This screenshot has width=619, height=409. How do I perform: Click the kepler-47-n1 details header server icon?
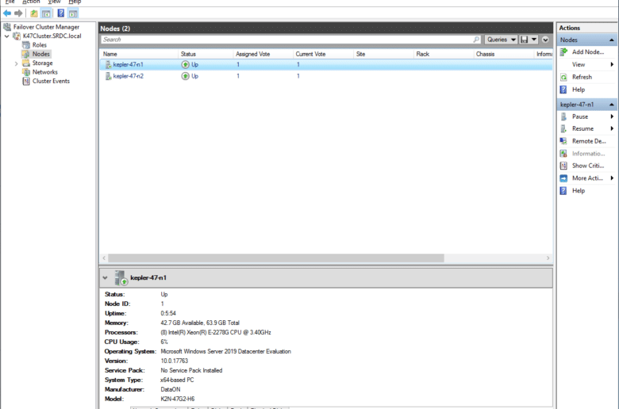tap(121, 277)
